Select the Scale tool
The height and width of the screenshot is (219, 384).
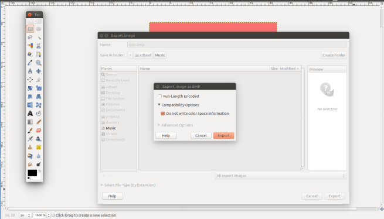pos(39,88)
